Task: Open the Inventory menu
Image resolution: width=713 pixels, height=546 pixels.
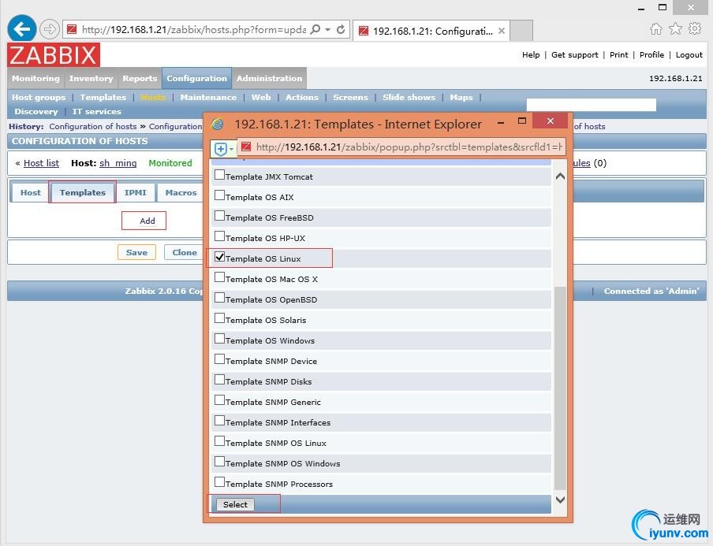Action: point(91,78)
